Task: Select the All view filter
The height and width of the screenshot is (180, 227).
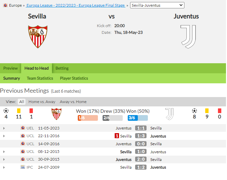Action: 21,102
